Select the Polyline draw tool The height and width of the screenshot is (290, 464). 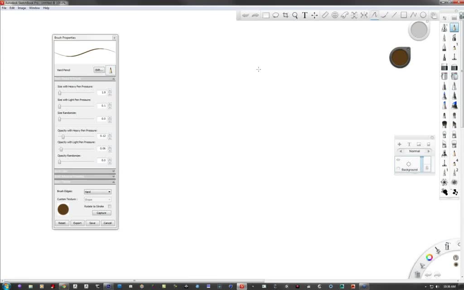(413, 15)
